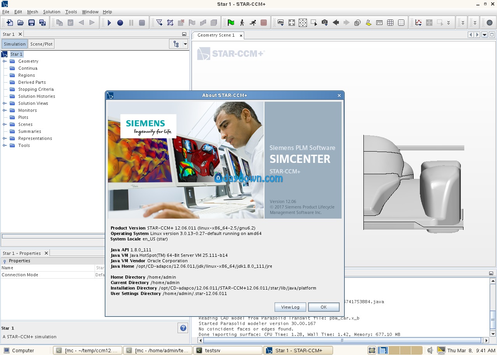Open the gear settings icon in the toolbar
Image resolution: width=497 pixels, height=355 pixels.
490,23
